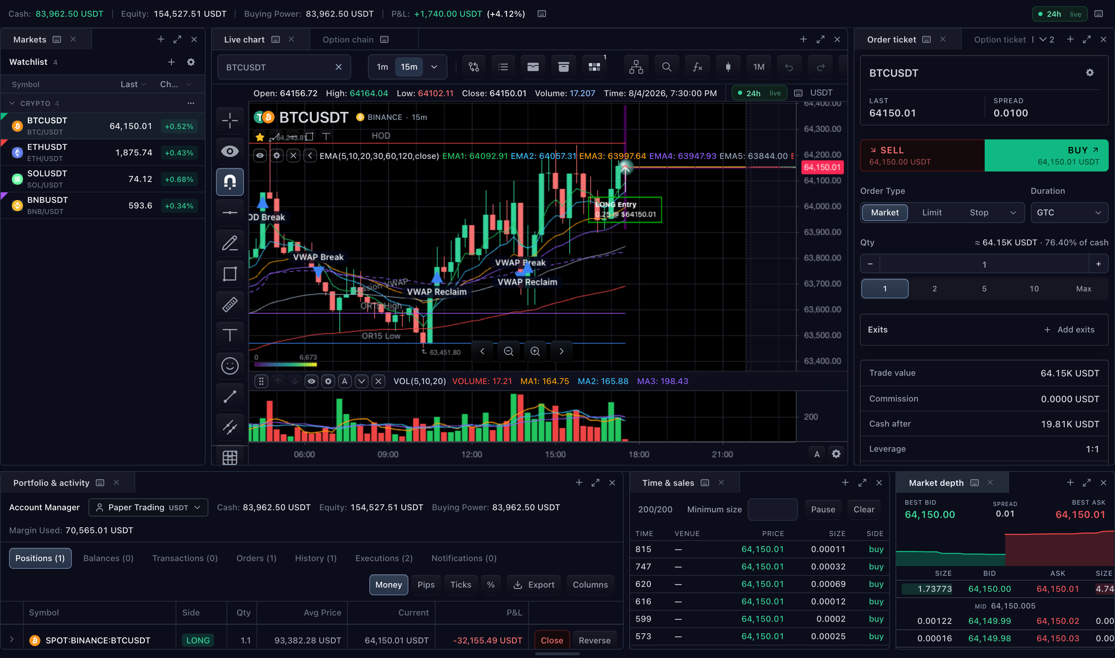Viewport: 1115px width, 658px height.
Task: Open the emoji sticker tool
Action: pyautogui.click(x=230, y=366)
